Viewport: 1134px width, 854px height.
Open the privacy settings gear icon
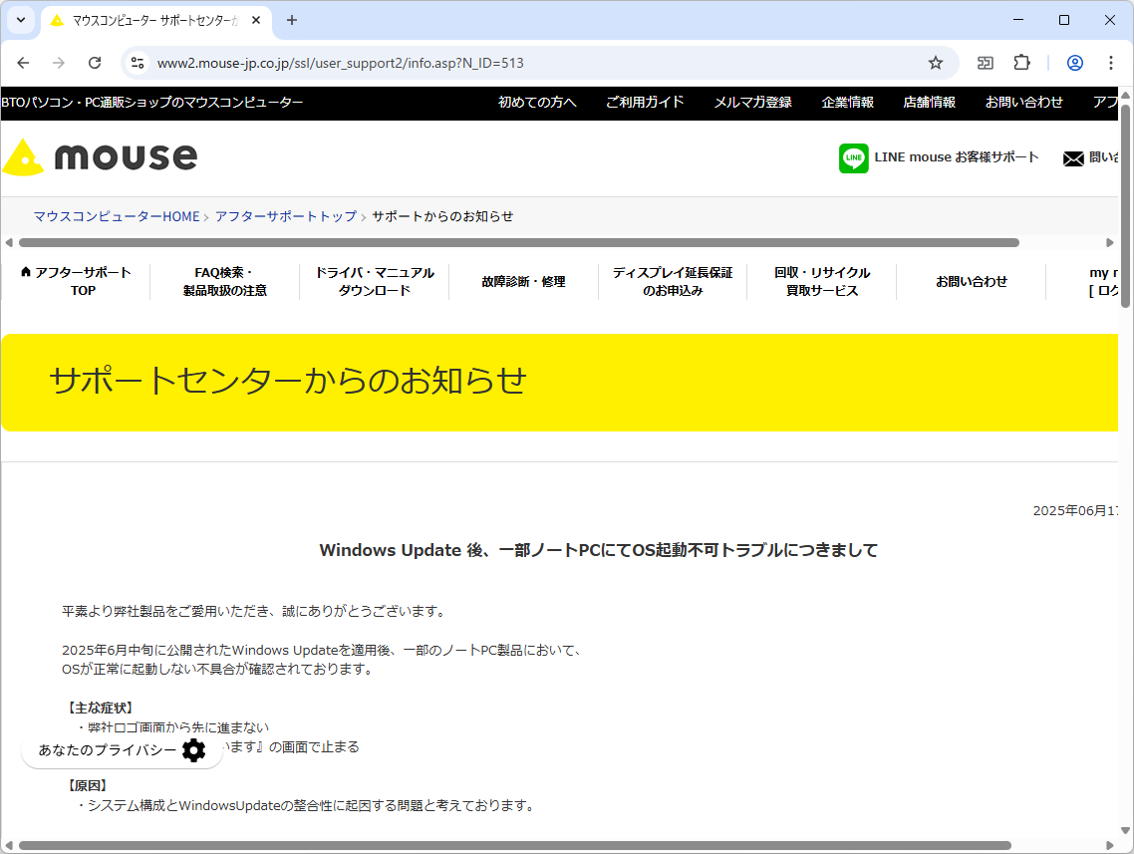click(195, 750)
